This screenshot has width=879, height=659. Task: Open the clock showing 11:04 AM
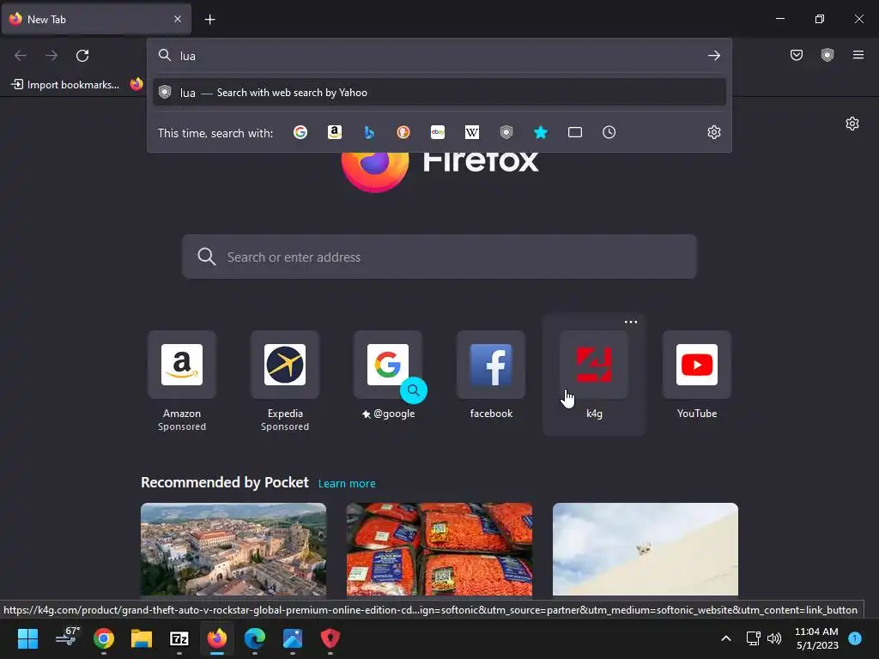[x=817, y=638]
